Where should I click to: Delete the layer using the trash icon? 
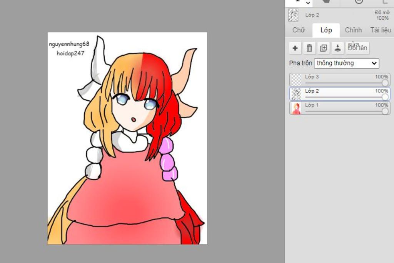click(309, 48)
